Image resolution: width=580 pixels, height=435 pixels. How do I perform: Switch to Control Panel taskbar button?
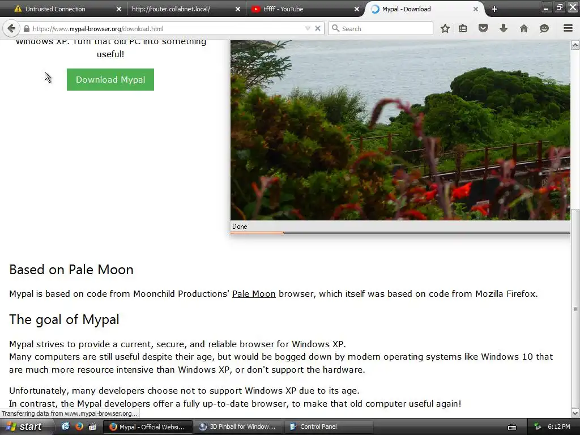click(x=329, y=427)
